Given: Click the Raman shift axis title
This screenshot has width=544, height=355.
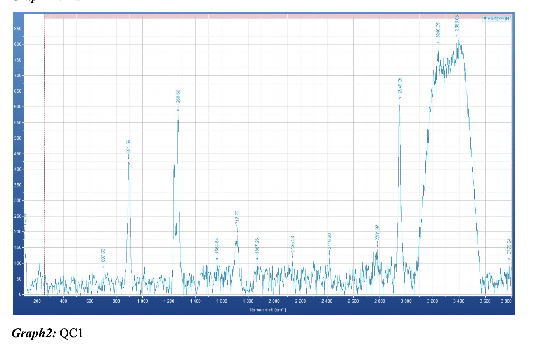Looking at the screenshot, I should pyautogui.click(x=268, y=310).
